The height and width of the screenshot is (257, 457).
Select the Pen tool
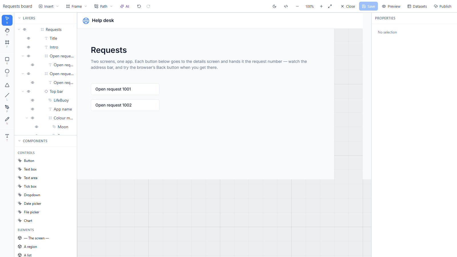(x=7, y=109)
